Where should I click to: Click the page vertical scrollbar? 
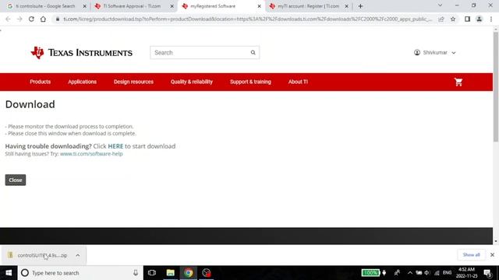(x=496, y=86)
